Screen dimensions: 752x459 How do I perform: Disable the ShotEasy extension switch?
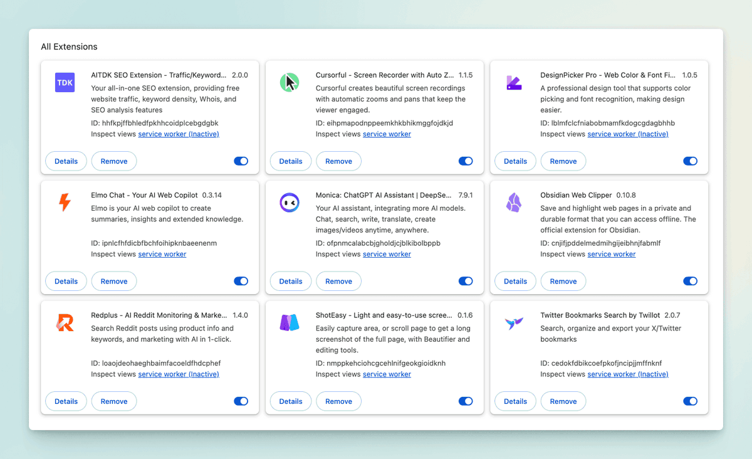point(466,401)
